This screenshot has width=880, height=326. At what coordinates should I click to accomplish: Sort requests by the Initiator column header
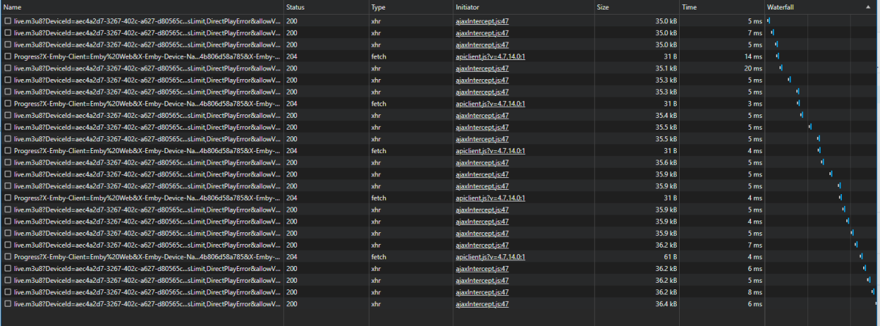467,7
